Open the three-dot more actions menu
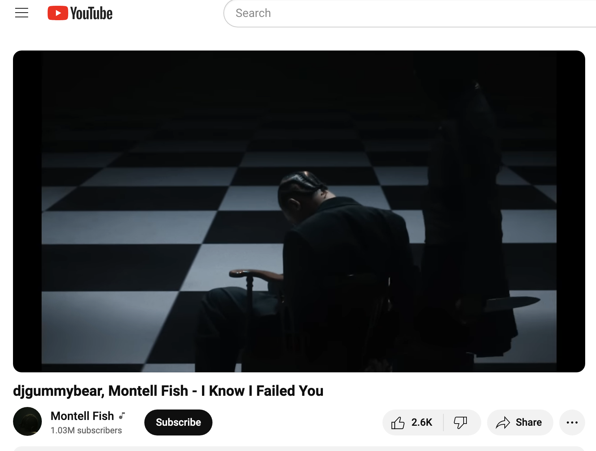596x451 pixels. tap(572, 422)
